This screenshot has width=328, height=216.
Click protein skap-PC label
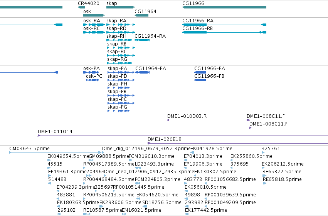(x=117, y=99)
